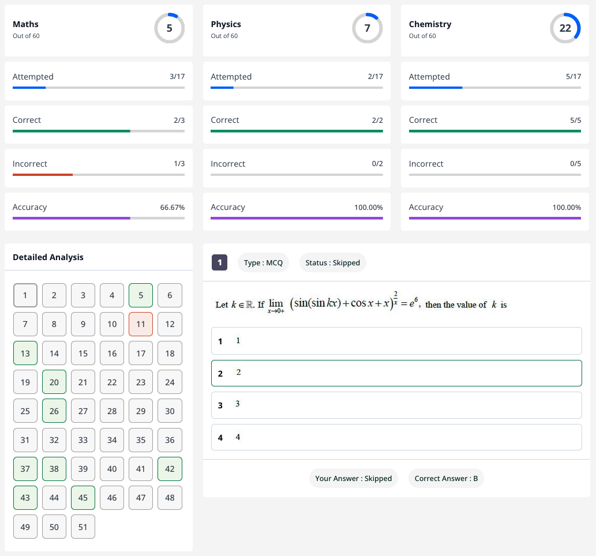The height and width of the screenshot is (556, 596).
Task: Select the highlighted answer option 2
Action: (396, 373)
